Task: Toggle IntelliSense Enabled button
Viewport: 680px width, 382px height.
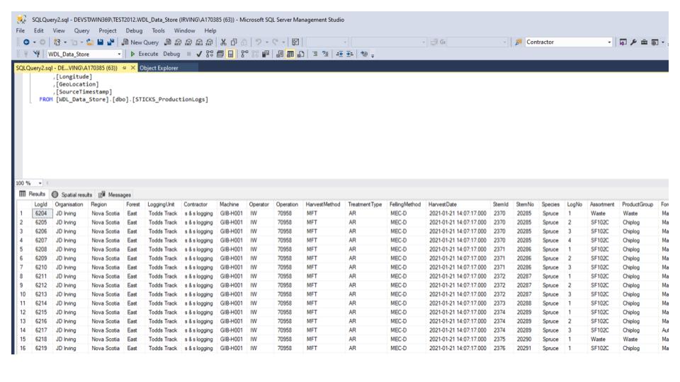Action: tap(230, 54)
